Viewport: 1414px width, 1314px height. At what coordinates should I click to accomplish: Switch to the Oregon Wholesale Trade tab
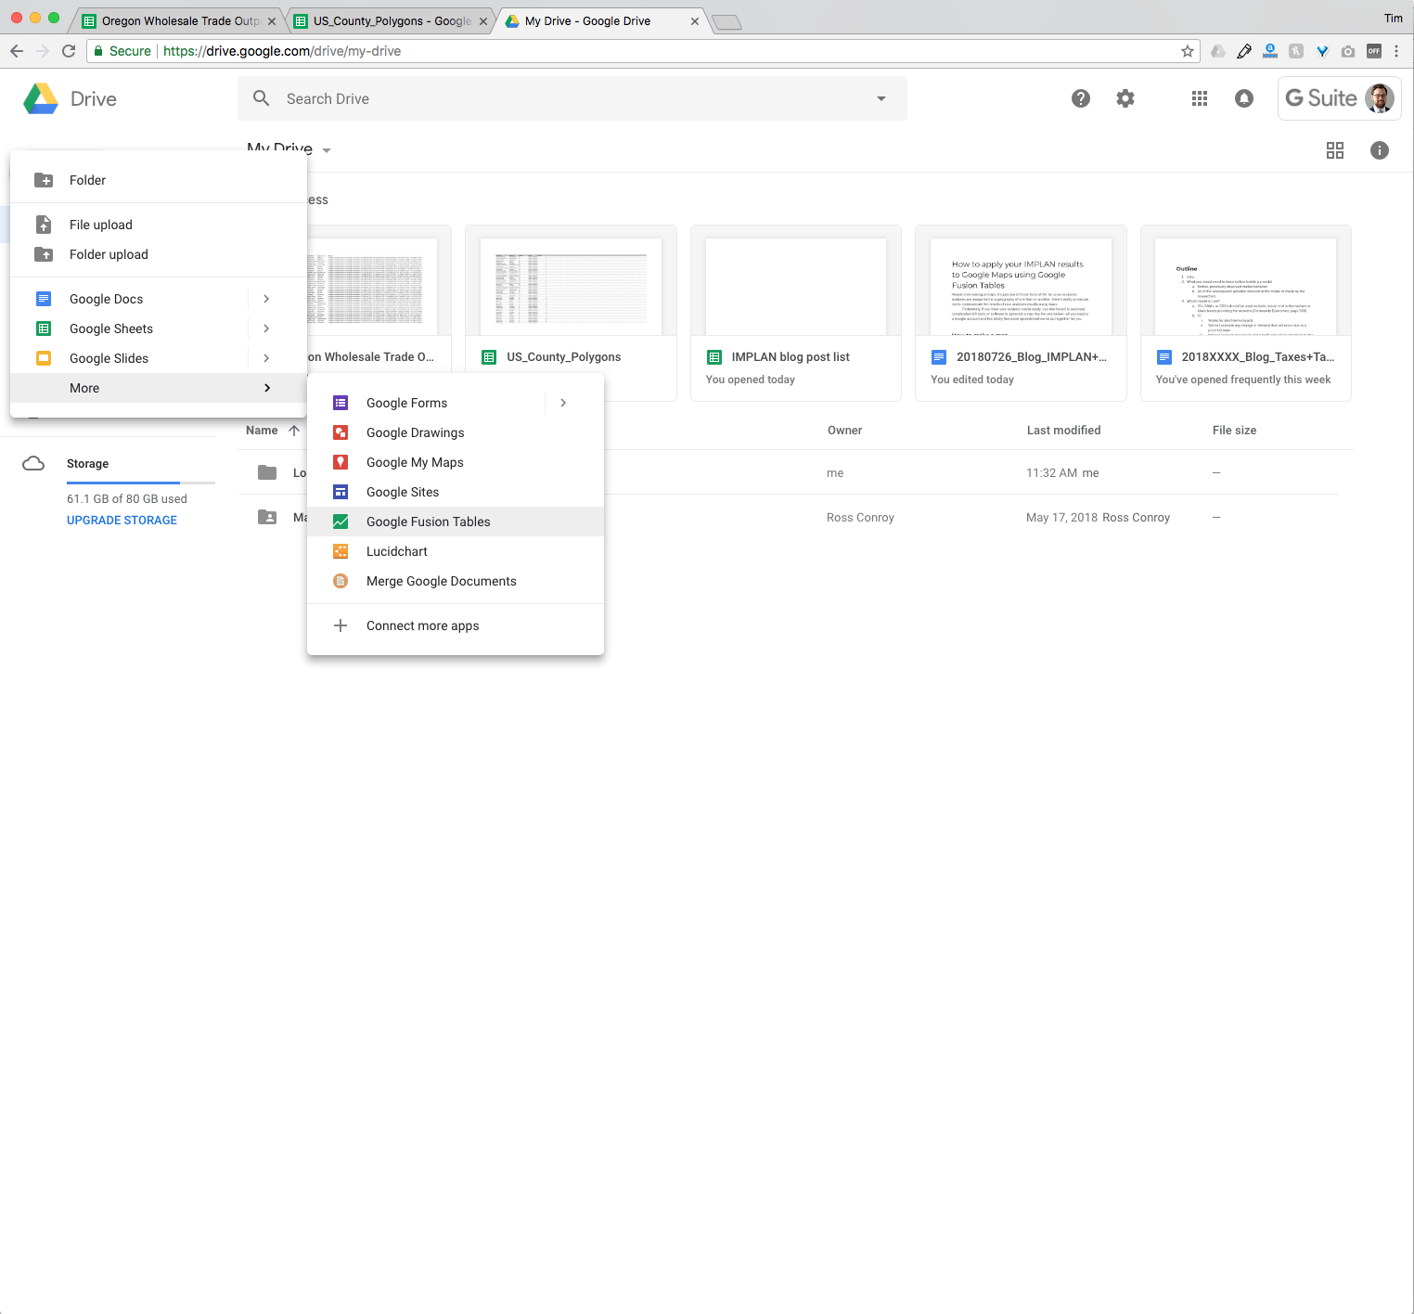coord(179,20)
